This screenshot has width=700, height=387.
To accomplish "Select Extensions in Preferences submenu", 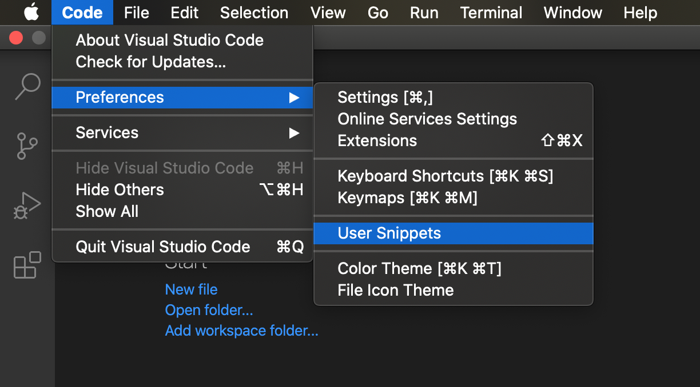I will point(454,140).
